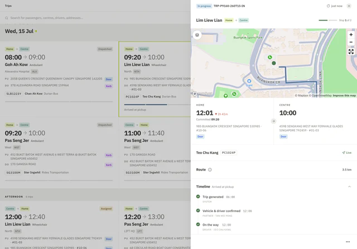This screenshot has width=357, height=249.
Task: Click the progress bar on Goh Ah Kow card
Action: (x=59, y=101)
